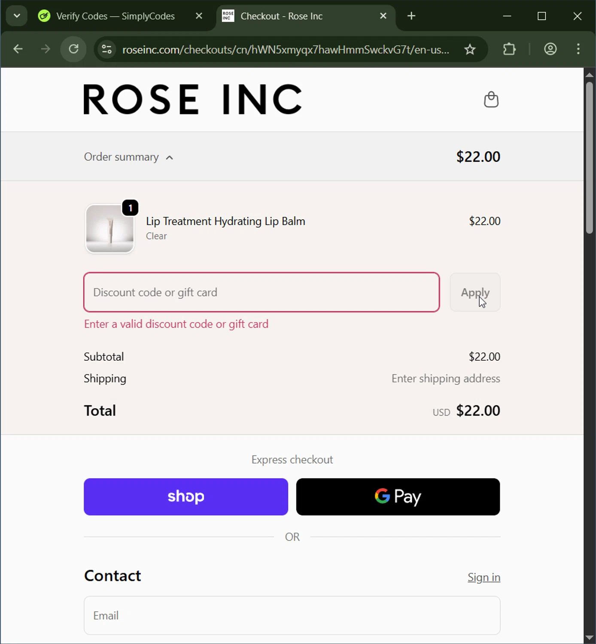View site information icon in address bar

pyautogui.click(x=107, y=49)
